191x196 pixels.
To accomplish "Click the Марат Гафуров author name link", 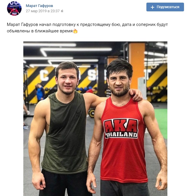I will point(39,6).
